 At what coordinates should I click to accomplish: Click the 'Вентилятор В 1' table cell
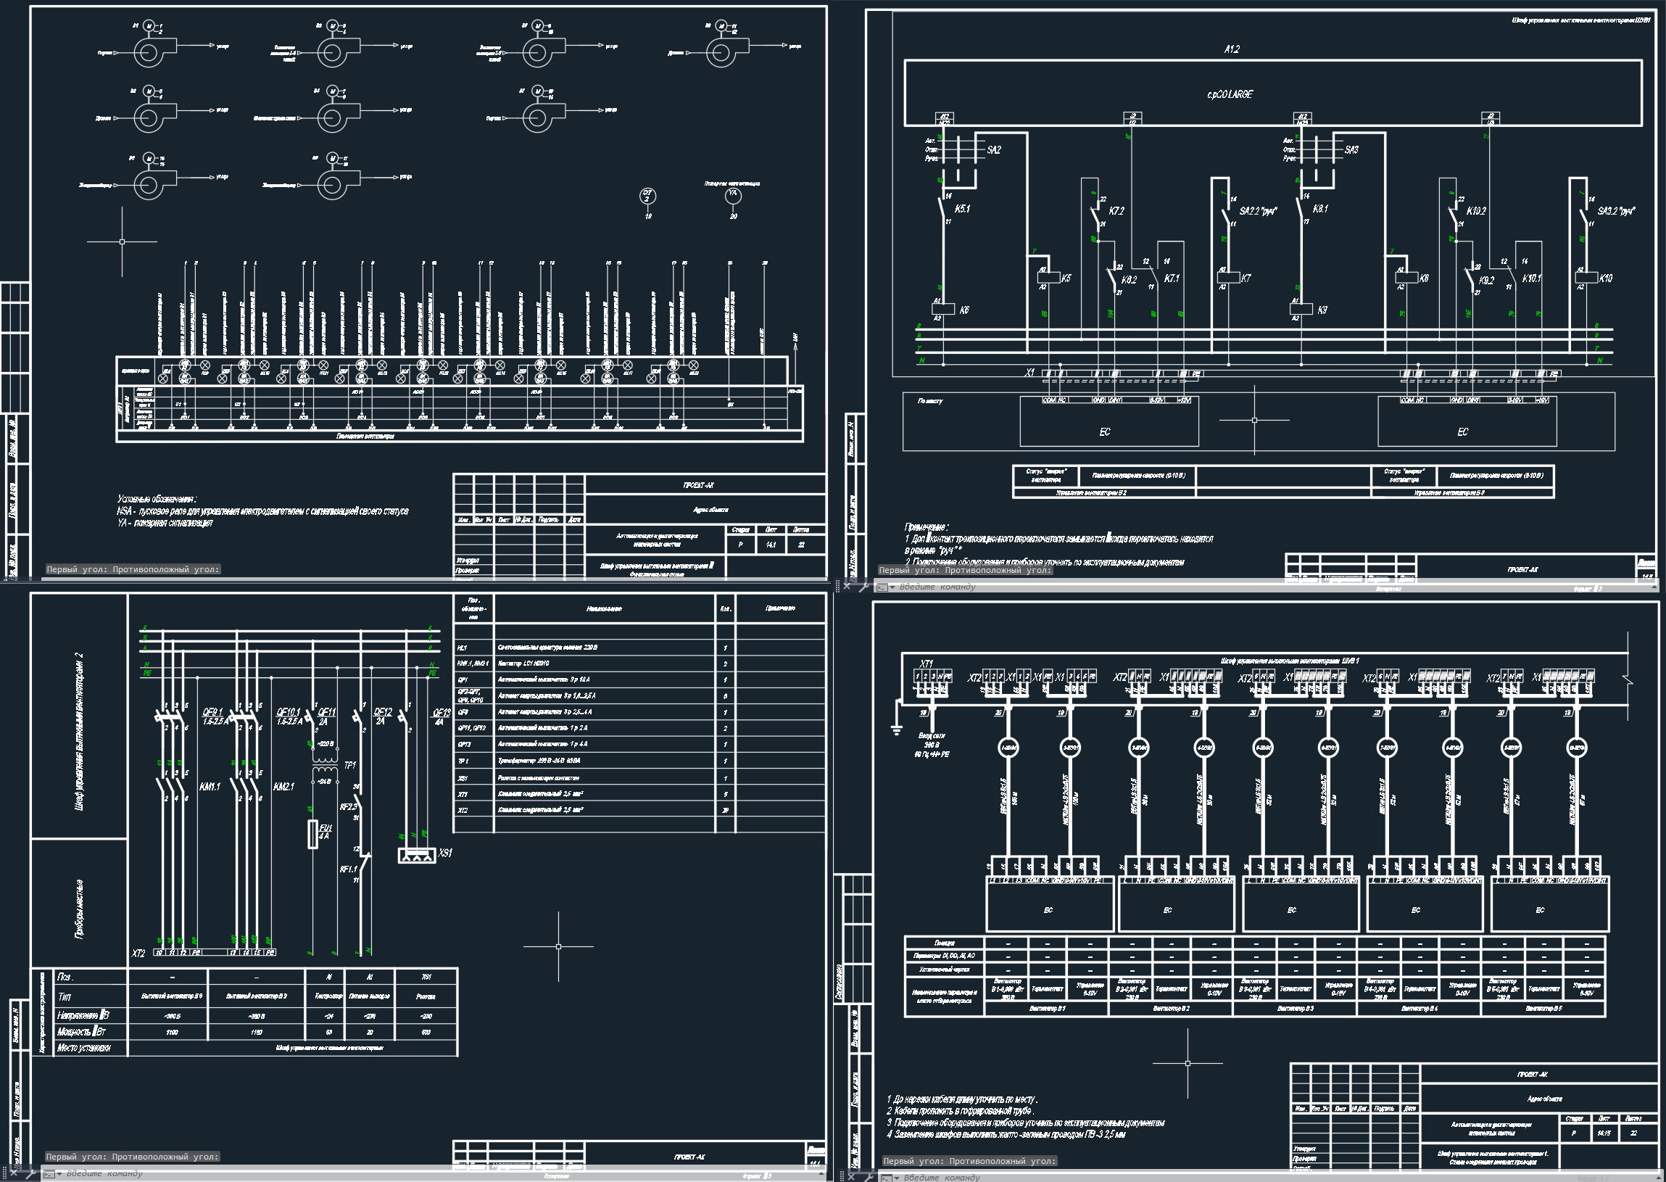point(1048,1009)
